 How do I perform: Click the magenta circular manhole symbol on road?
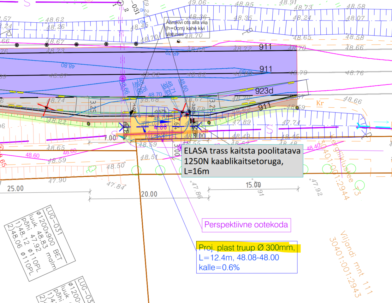tap(122, 78)
